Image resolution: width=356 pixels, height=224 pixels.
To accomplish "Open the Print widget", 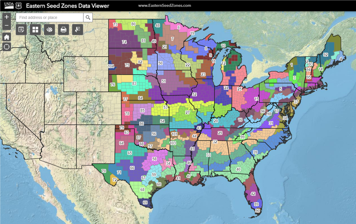I will [x=64, y=30].
